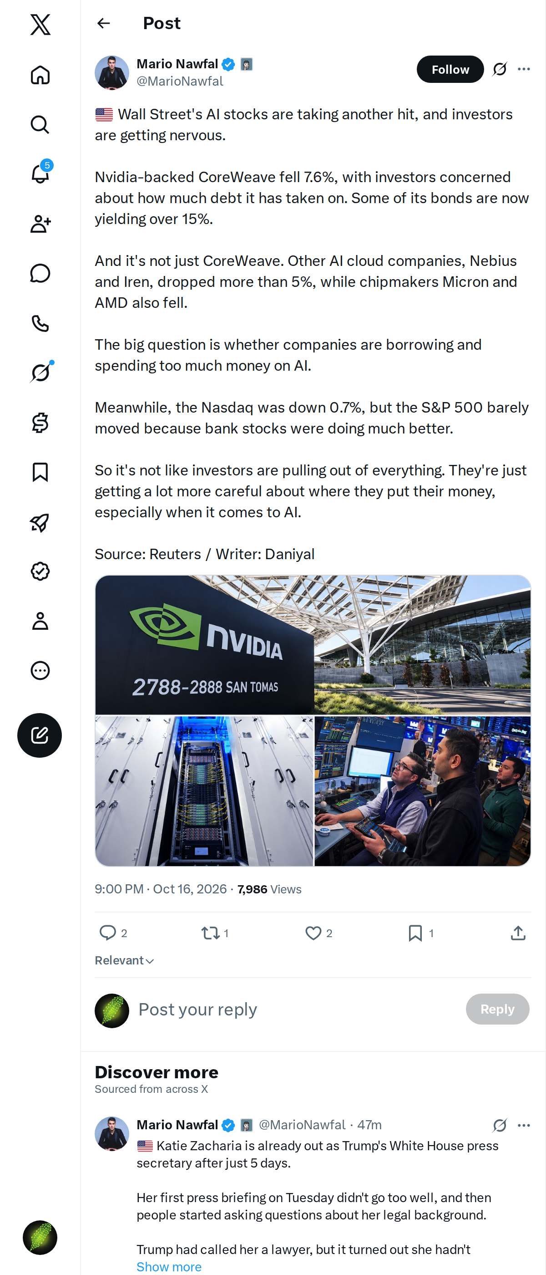Image resolution: width=546 pixels, height=1275 pixels.
Task: Open the three-dot menu on main post
Action: pyautogui.click(x=524, y=69)
